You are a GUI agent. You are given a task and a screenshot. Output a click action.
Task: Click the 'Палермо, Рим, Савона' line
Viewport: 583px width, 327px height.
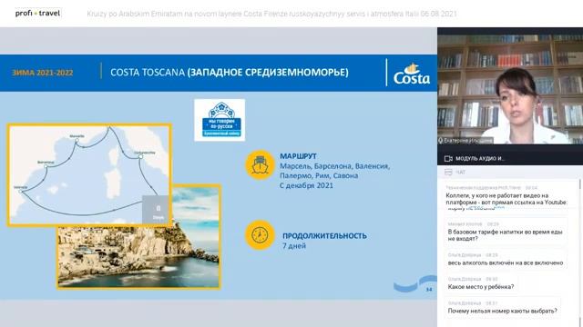point(319,175)
